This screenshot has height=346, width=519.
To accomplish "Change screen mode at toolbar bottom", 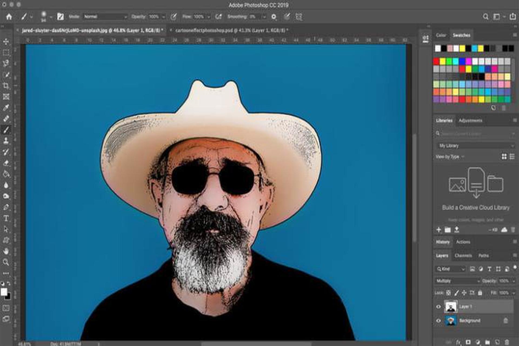I will coord(6,319).
